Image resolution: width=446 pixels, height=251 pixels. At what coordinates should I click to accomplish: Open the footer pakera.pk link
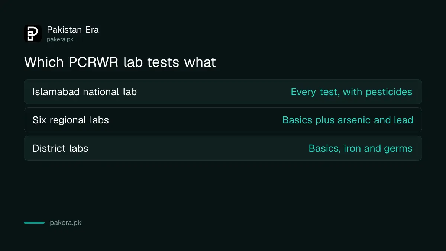tap(65, 223)
